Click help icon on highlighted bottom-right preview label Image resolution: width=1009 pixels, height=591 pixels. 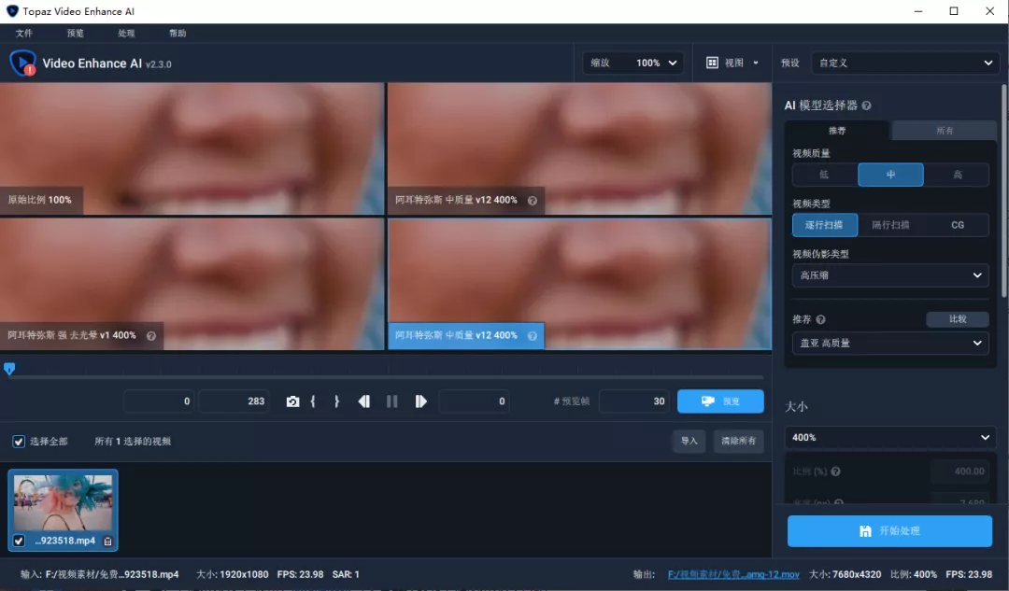[533, 336]
